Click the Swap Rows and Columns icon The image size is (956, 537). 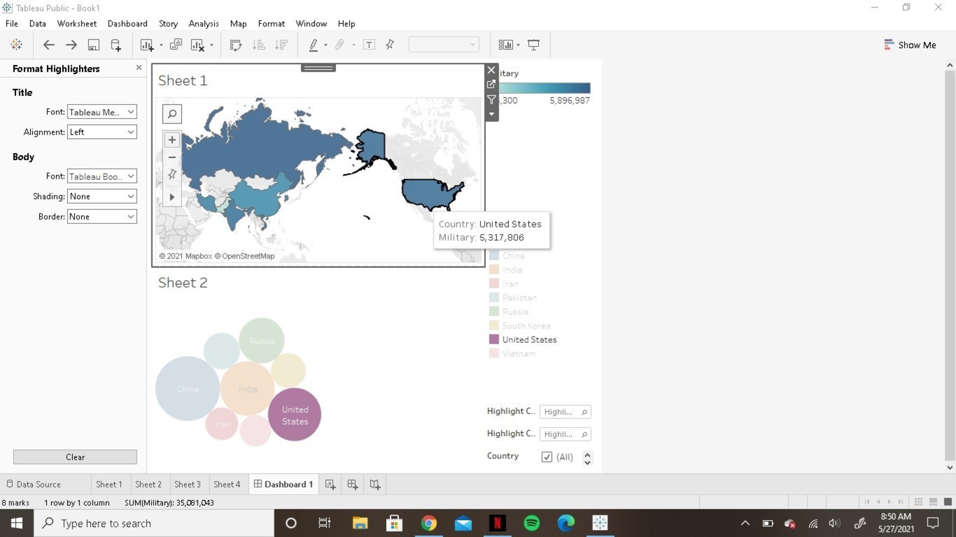coord(236,45)
